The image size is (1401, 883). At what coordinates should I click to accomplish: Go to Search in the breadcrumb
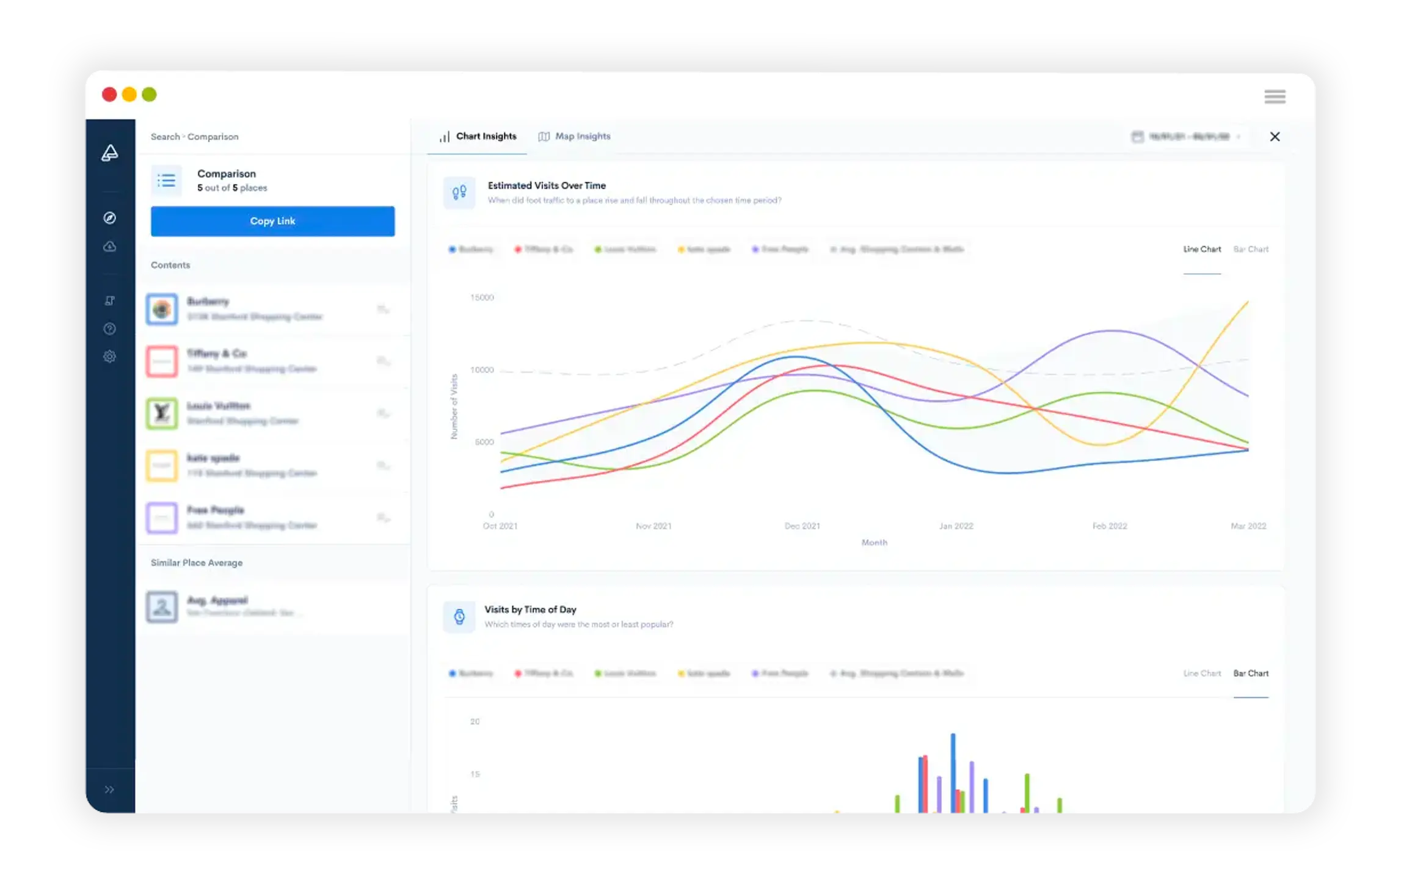click(x=165, y=137)
